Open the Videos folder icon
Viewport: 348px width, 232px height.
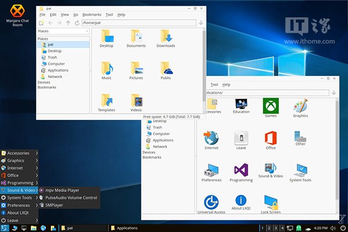coord(136,103)
